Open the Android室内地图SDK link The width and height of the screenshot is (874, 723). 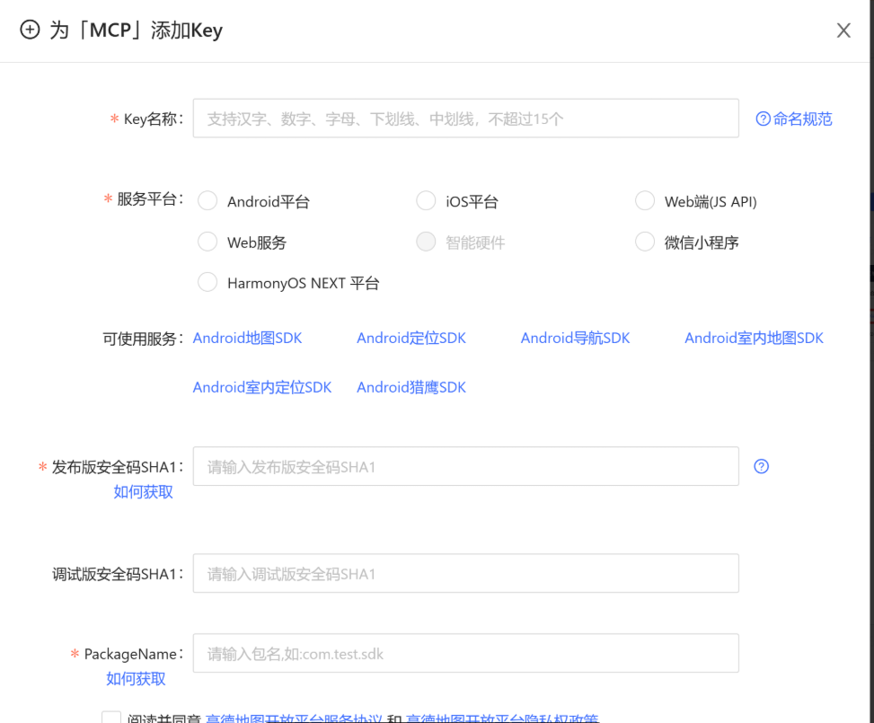(x=754, y=338)
